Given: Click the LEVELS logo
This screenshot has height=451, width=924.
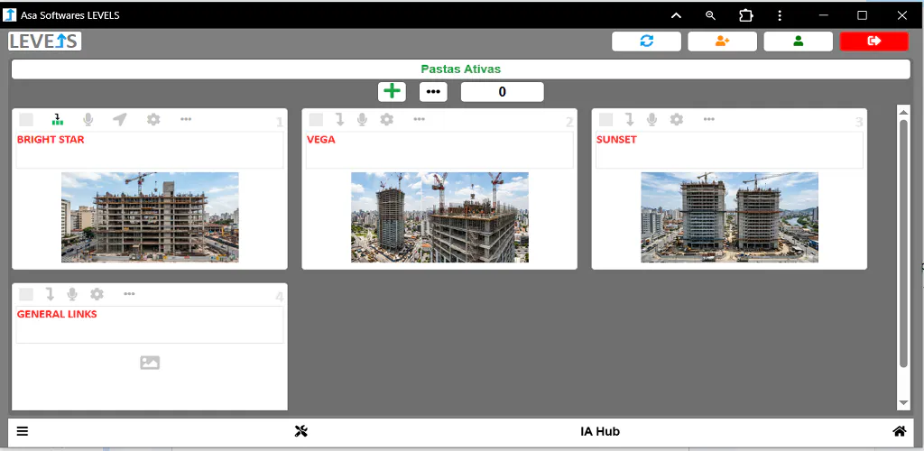Looking at the screenshot, I should pyautogui.click(x=45, y=41).
